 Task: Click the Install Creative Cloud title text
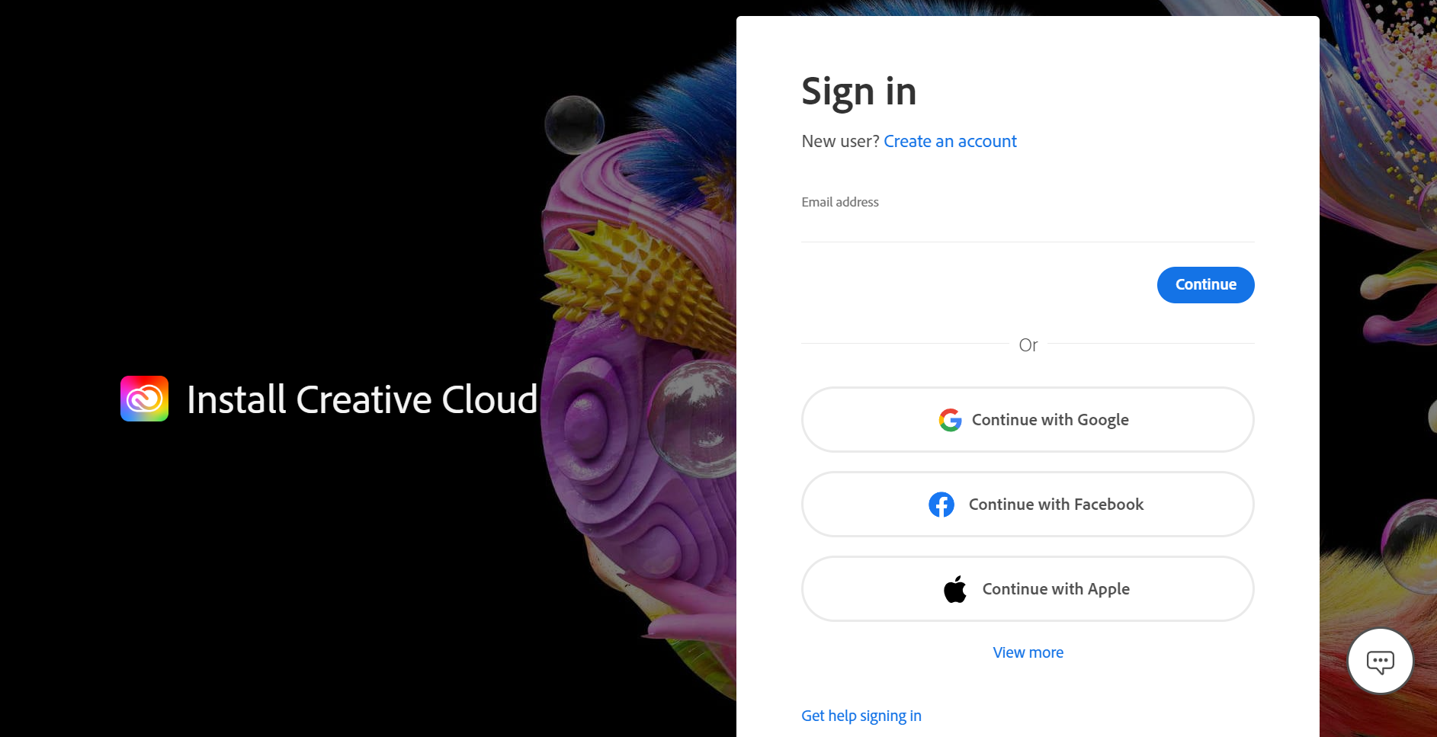pyautogui.click(x=362, y=399)
